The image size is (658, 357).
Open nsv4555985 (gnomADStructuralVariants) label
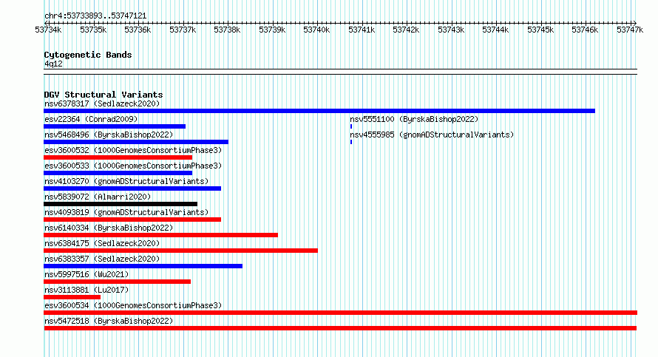432,135
